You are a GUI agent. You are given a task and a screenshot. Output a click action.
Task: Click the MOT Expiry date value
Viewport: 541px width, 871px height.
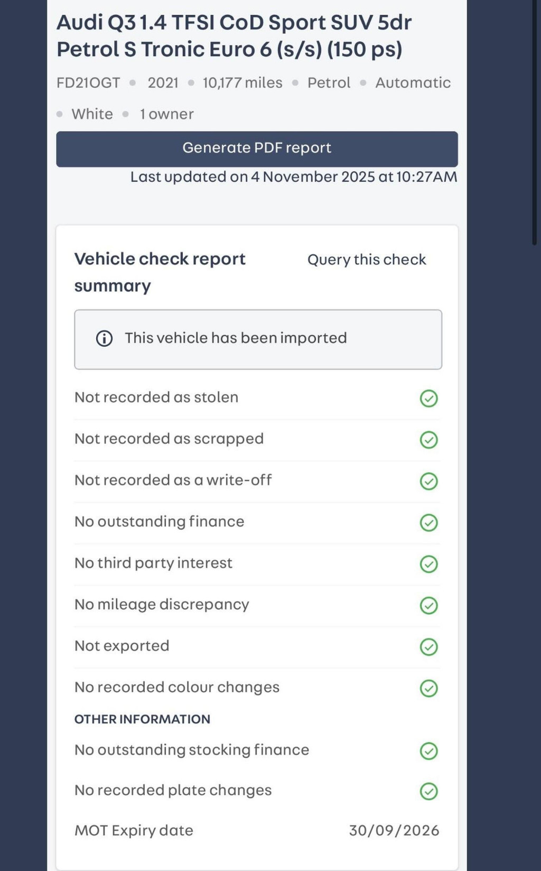tap(394, 830)
